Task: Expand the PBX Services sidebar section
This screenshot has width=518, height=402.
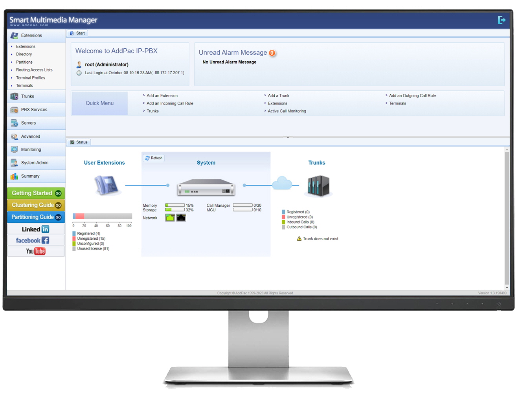Action: coord(36,110)
